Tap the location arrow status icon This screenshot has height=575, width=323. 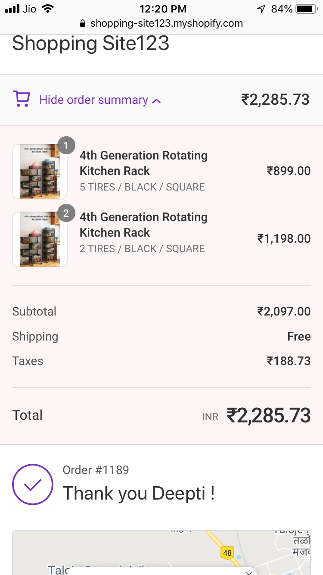pyautogui.click(x=261, y=9)
